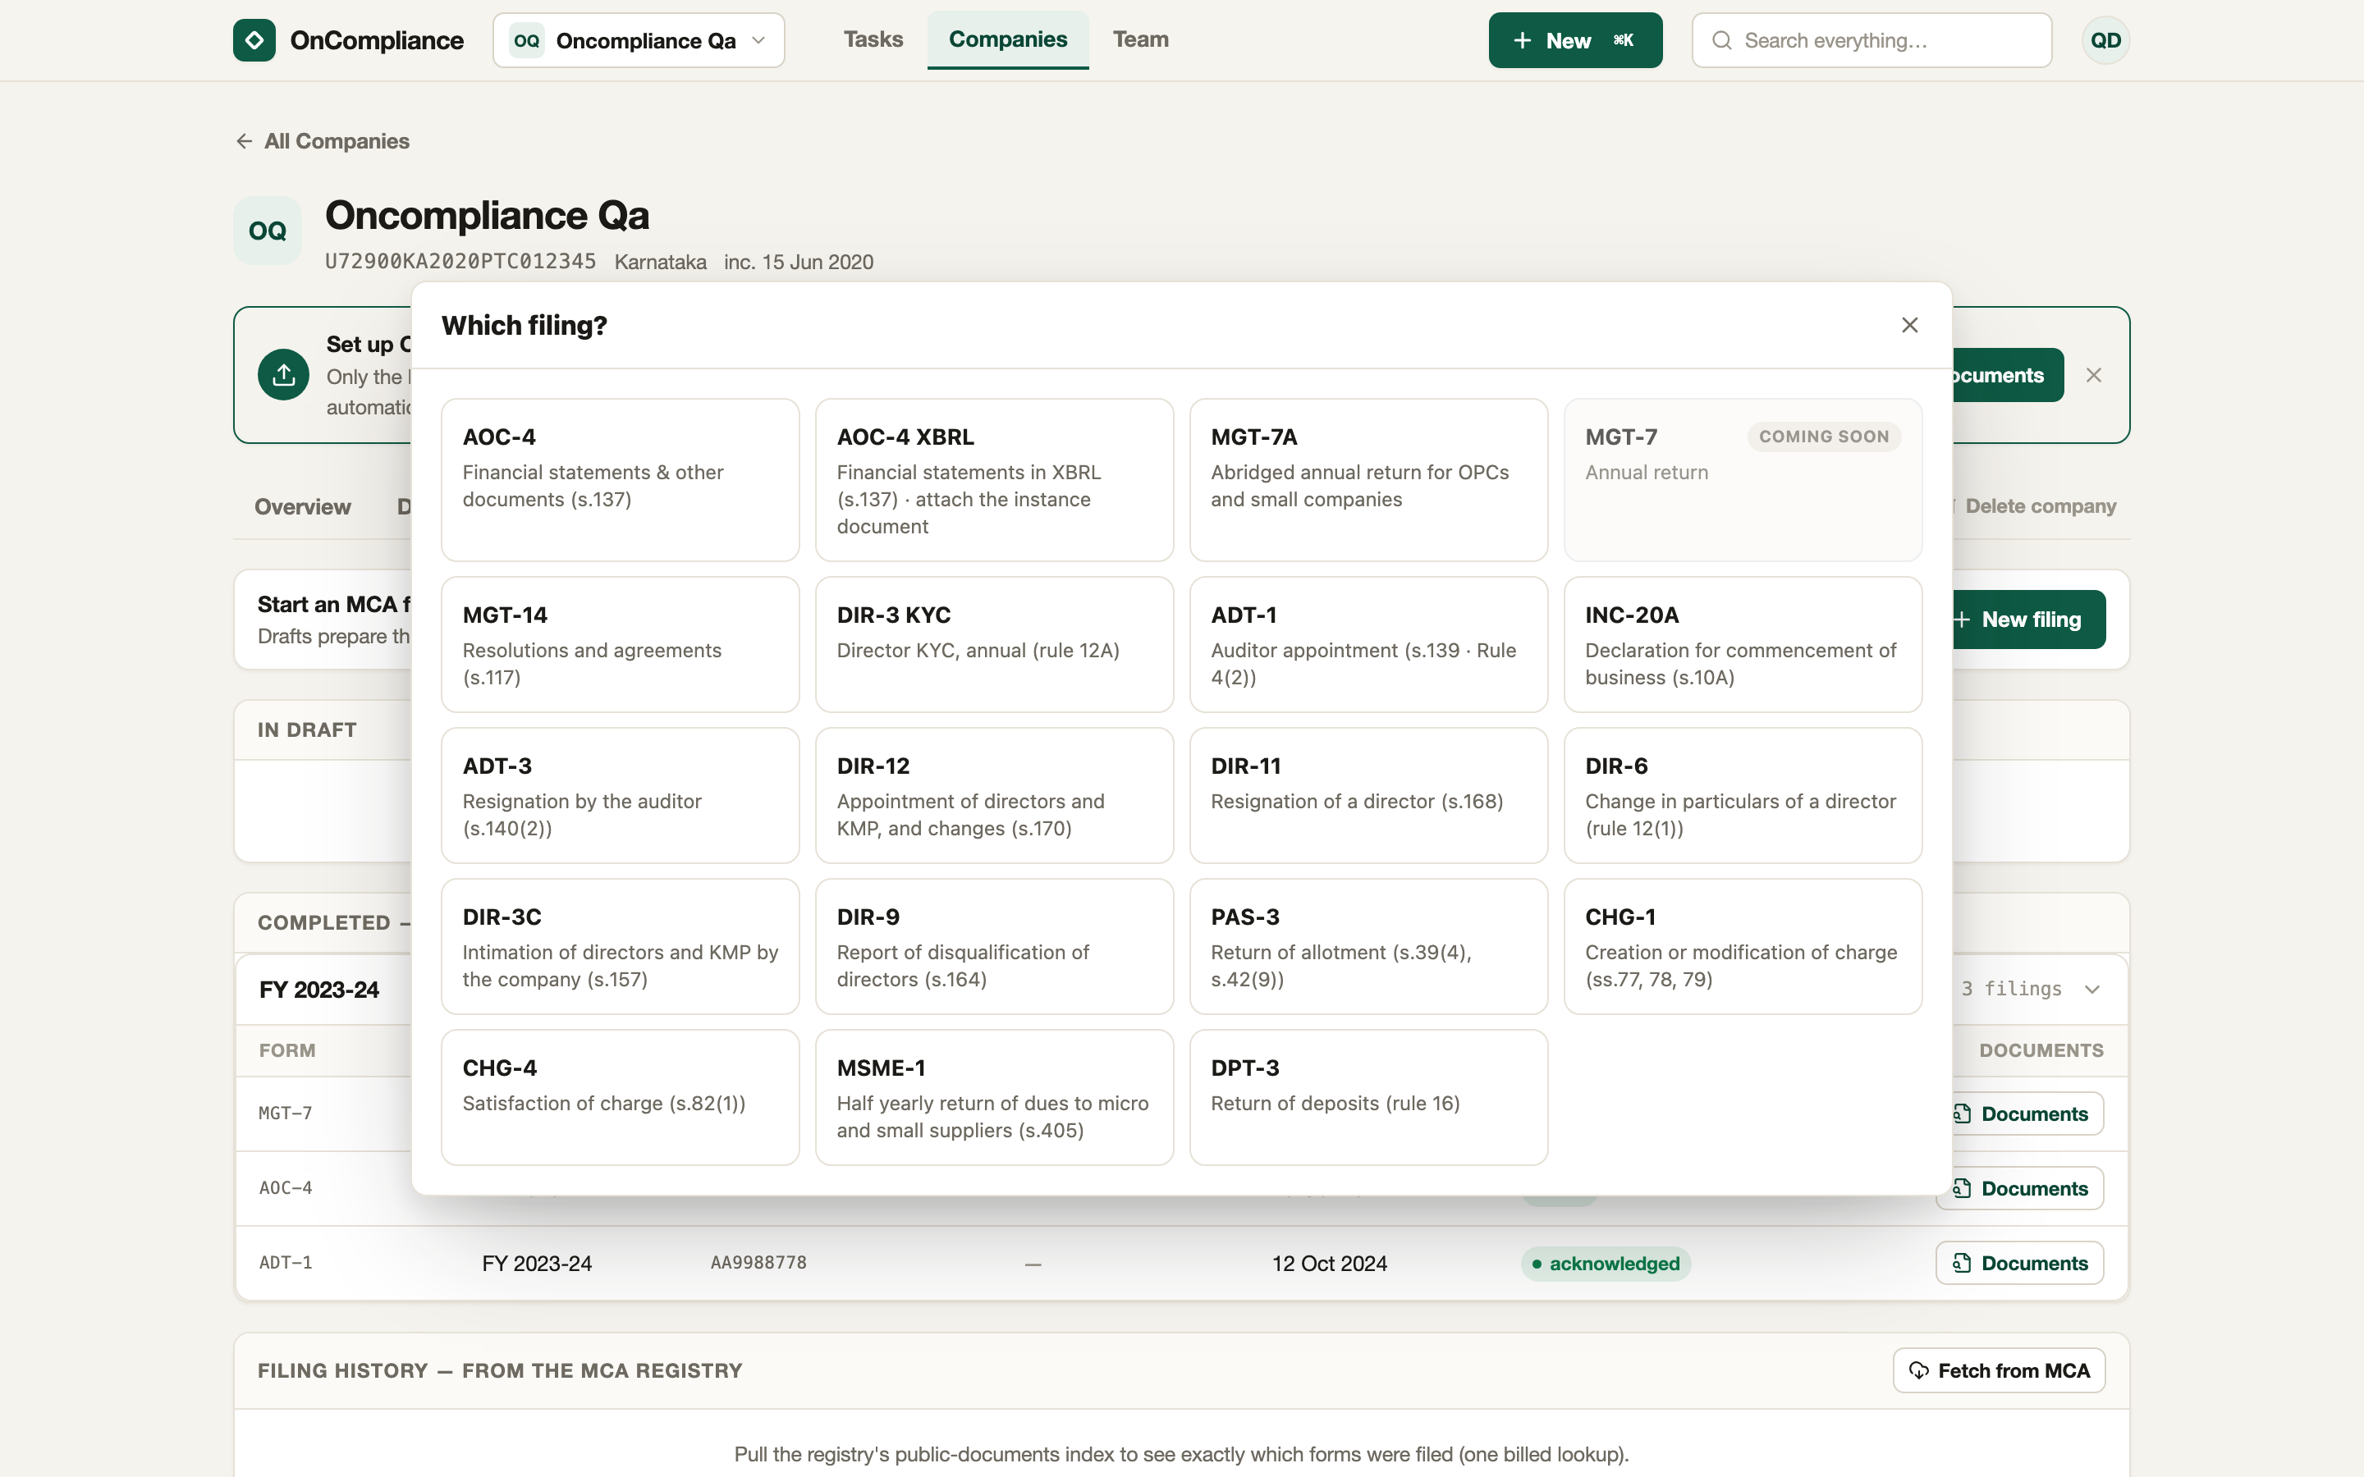Viewport: 2364px width, 1477px height.
Task: Click Fetch from MCA button
Action: pyautogui.click(x=1999, y=1370)
